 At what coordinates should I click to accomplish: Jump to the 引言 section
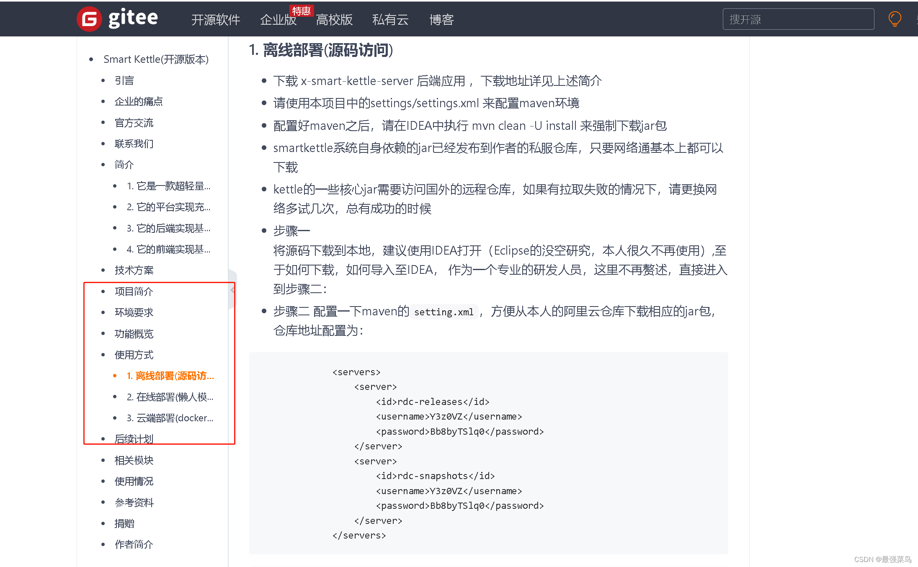[124, 80]
